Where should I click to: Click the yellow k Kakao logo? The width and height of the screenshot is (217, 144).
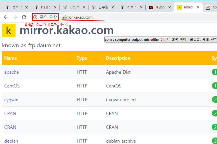pos(9,30)
